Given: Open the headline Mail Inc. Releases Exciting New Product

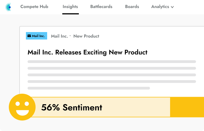Looking at the screenshot, I should (x=87, y=52).
